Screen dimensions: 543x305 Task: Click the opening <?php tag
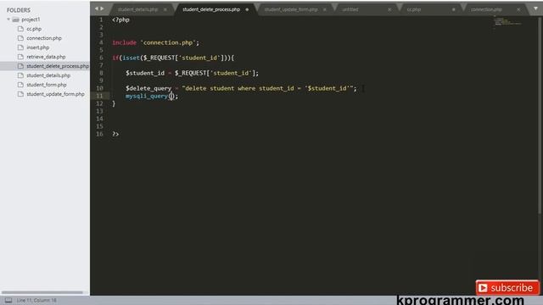click(120, 19)
